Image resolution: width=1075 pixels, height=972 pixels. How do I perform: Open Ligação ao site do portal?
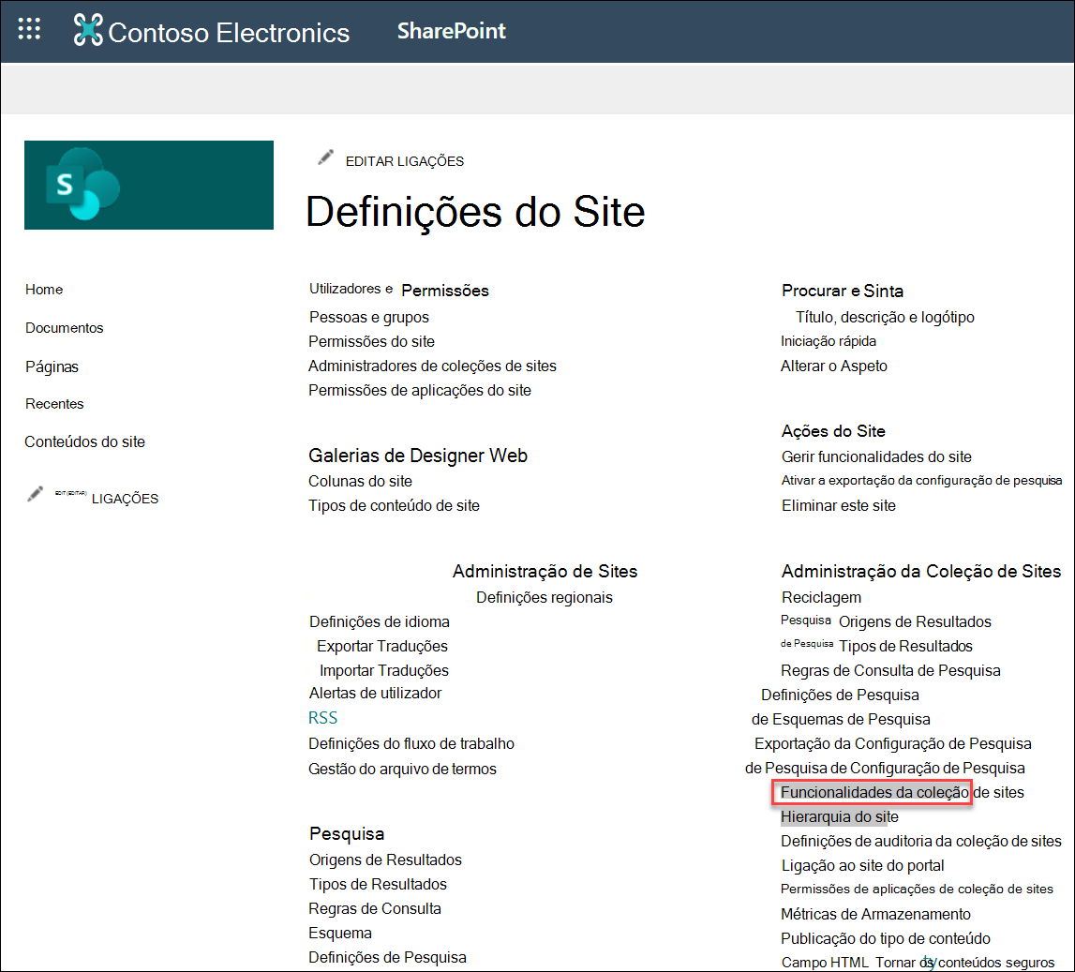[x=862, y=865]
